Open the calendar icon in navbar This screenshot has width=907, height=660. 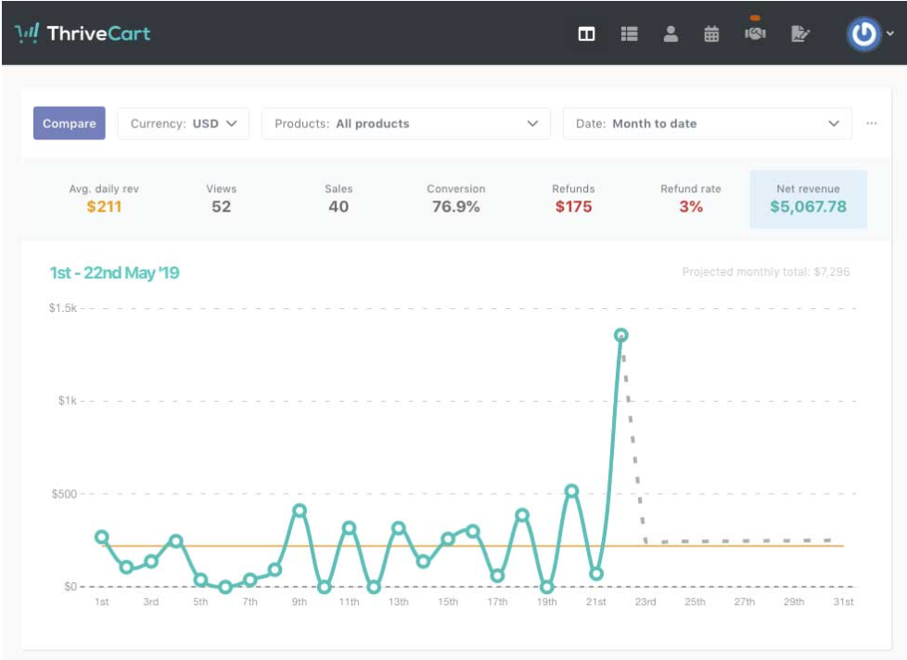(711, 34)
